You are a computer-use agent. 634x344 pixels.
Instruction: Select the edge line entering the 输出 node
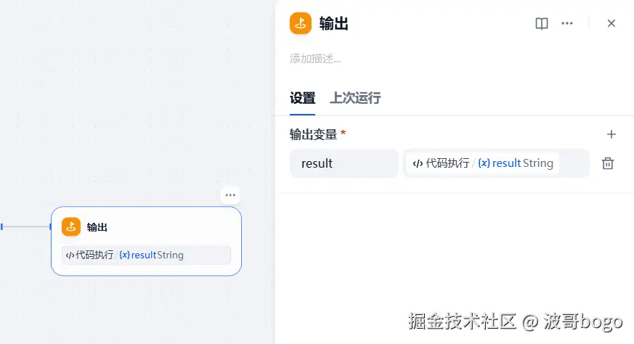tap(26, 227)
